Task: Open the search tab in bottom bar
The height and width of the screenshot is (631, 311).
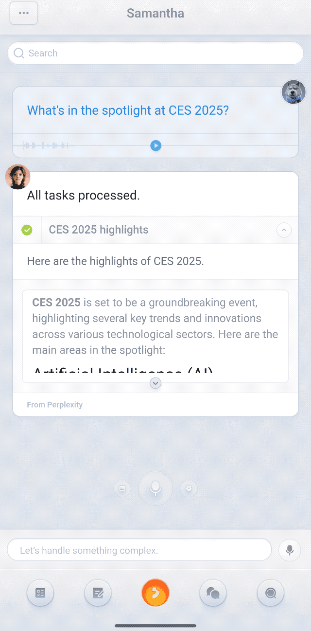Action: tap(271, 593)
